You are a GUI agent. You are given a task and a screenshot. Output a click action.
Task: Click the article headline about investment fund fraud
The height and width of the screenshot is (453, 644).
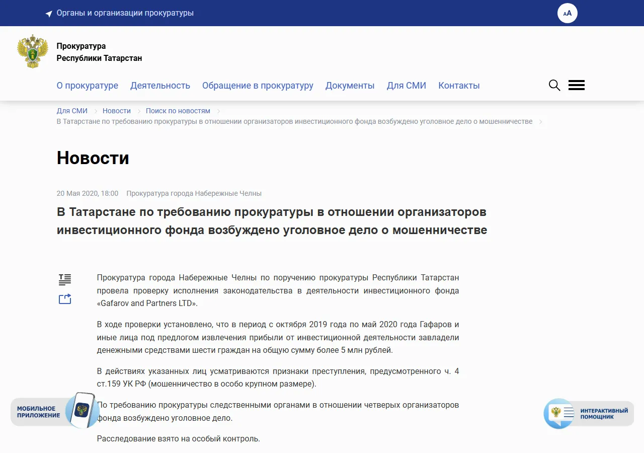[x=272, y=221]
